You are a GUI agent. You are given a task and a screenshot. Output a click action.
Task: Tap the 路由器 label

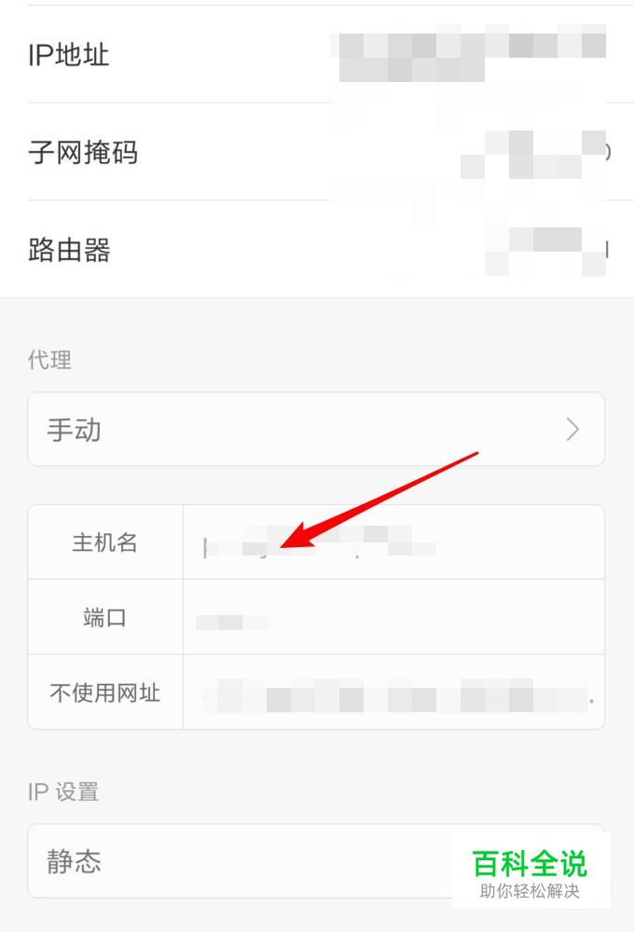69,250
